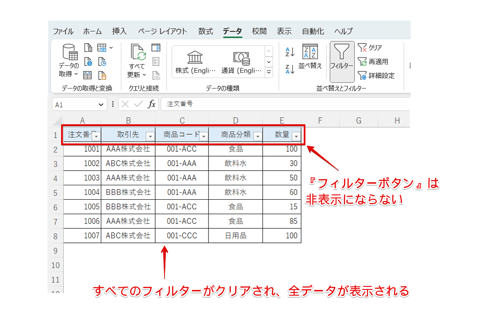
Task: Click the Existing Connections icon
Action: (102, 75)
